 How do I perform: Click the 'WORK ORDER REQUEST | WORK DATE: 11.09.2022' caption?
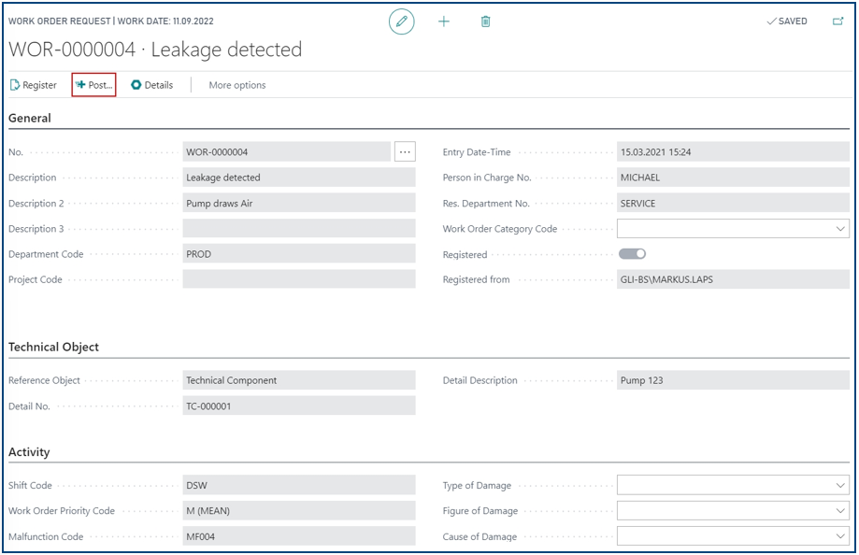[111, 21]
